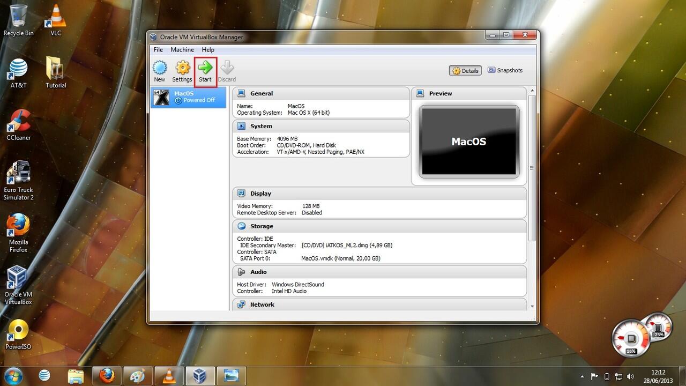The image size is (686, 386).
Task: Open Network section settings
Action: 262,305
